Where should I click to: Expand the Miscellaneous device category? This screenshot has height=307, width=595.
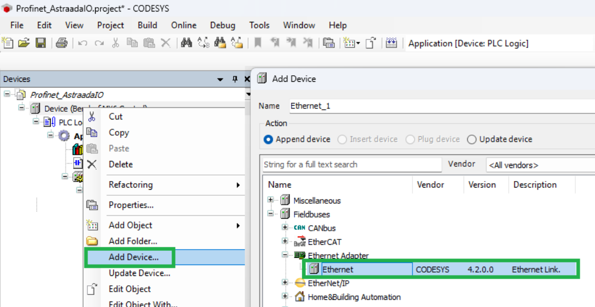click(x=270, y=200)
